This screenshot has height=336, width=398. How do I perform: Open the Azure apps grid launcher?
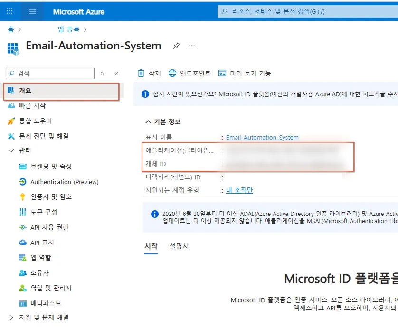(9, 11)
